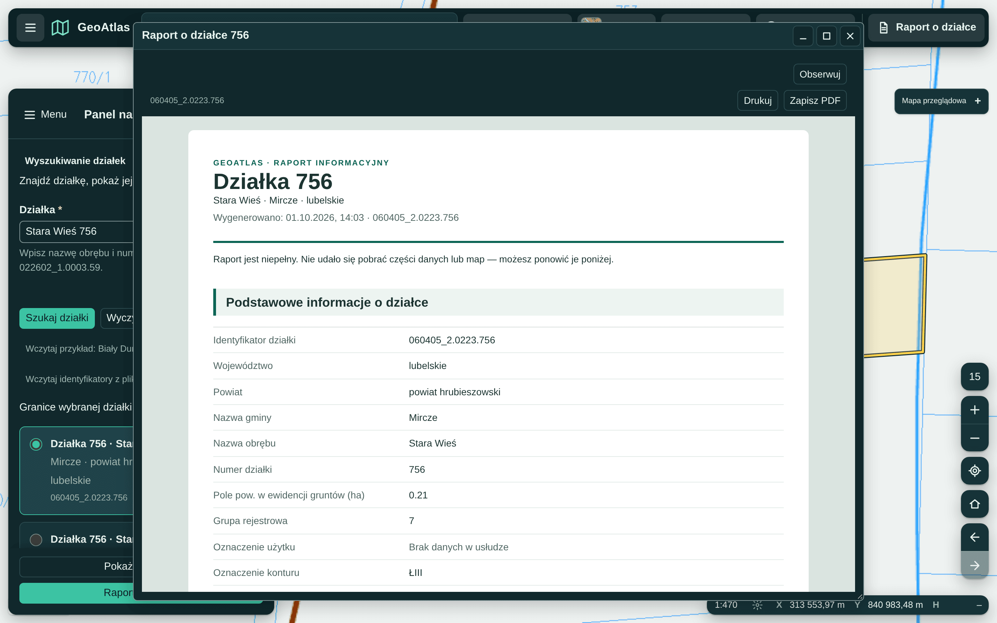This screenshot has height=623, width=997.
Task: Click the Pole pow. value 0.21
Action: (418, 495)
